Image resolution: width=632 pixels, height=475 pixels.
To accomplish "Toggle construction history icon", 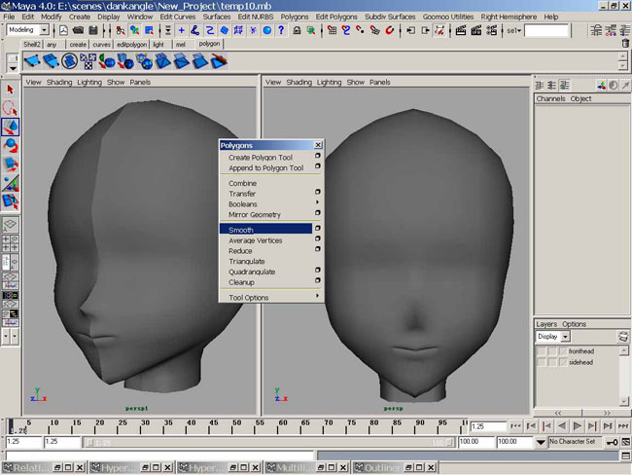I will 439,30.
